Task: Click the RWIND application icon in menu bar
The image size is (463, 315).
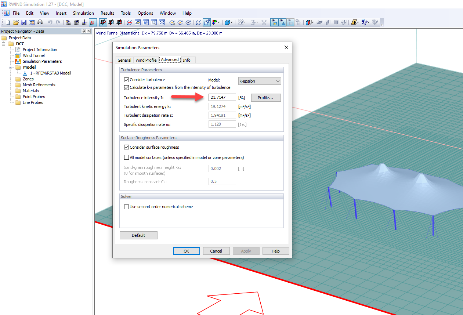Action: [x=7, y=13]
